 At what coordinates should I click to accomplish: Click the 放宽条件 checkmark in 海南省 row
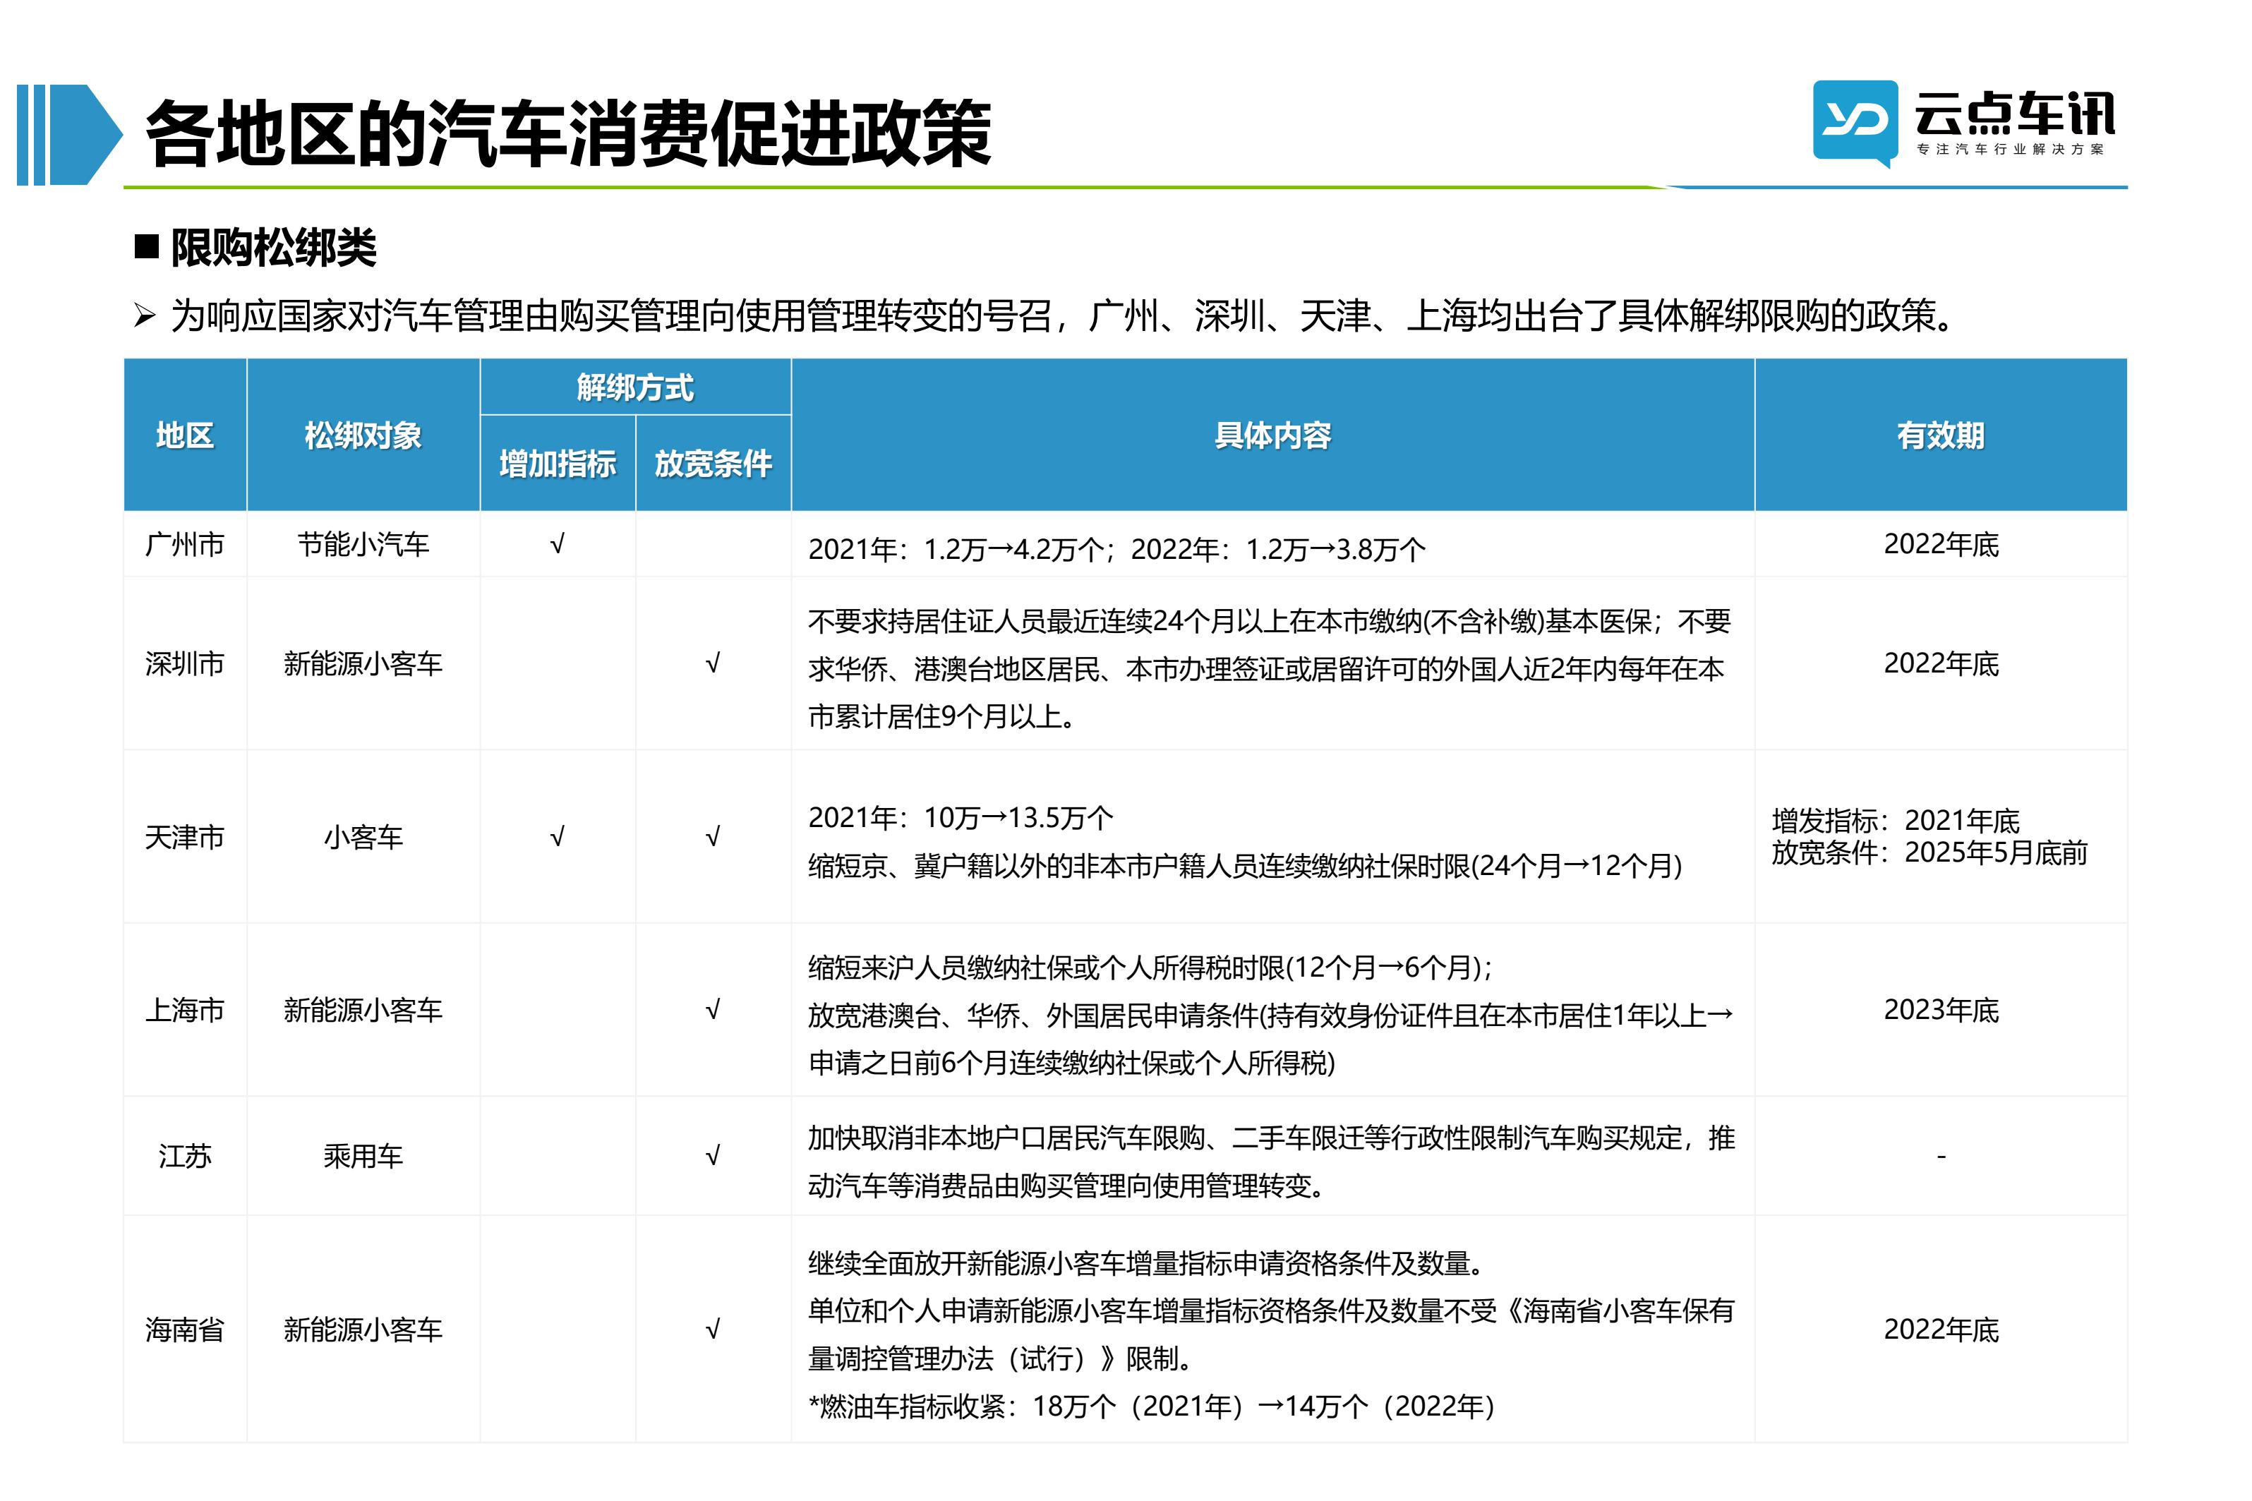[712, 1330]
